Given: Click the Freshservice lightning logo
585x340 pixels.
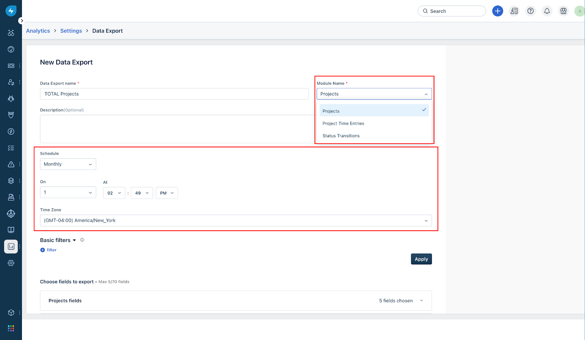Looking at the screenshot, I should [11, 11].
